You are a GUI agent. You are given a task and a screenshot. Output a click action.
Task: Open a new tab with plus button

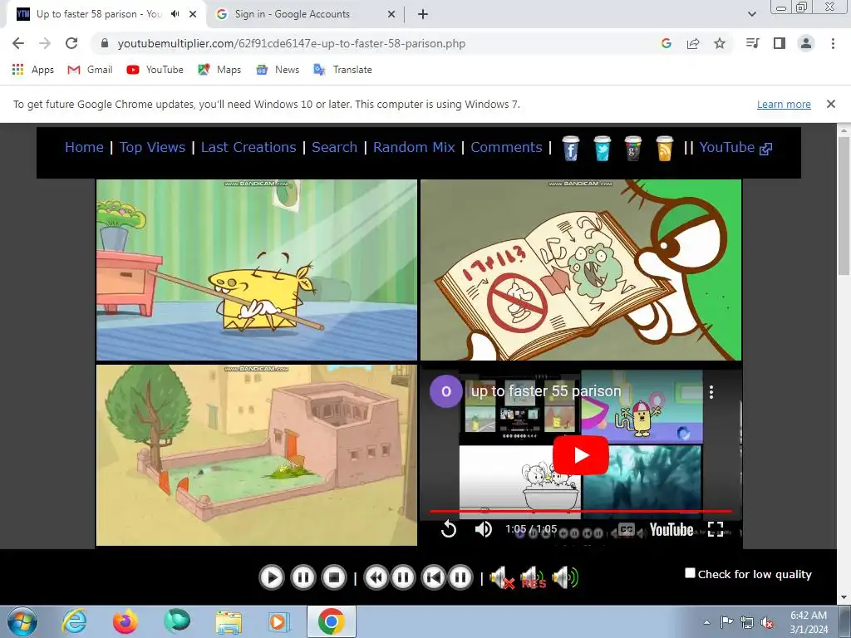coord(423,14)
